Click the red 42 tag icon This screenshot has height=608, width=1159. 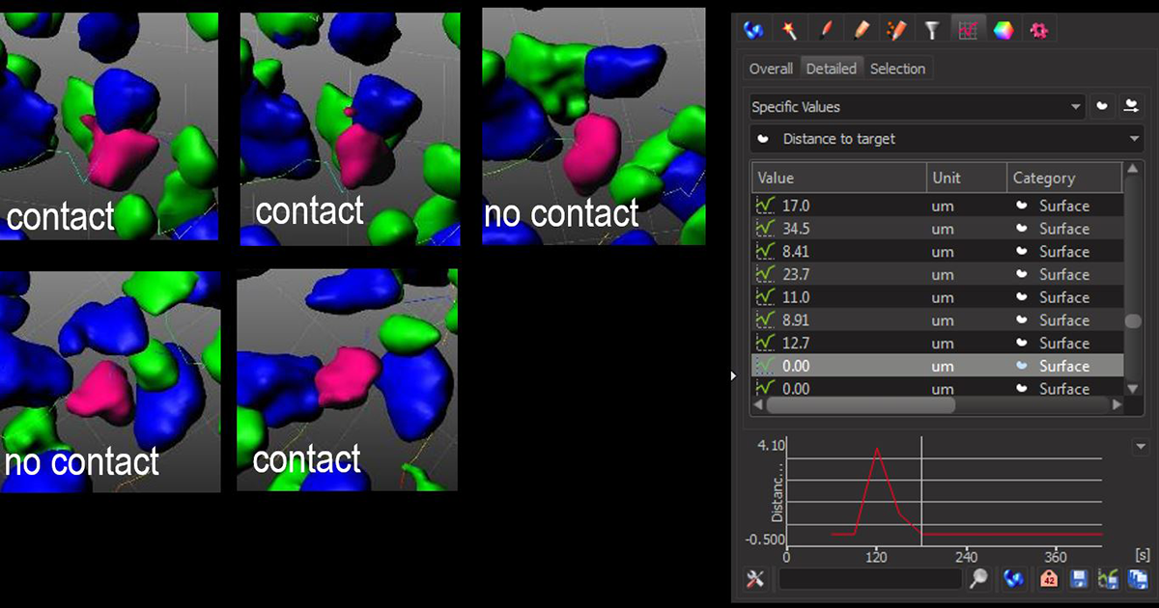pyautogui.click(x=1049, y=578)
